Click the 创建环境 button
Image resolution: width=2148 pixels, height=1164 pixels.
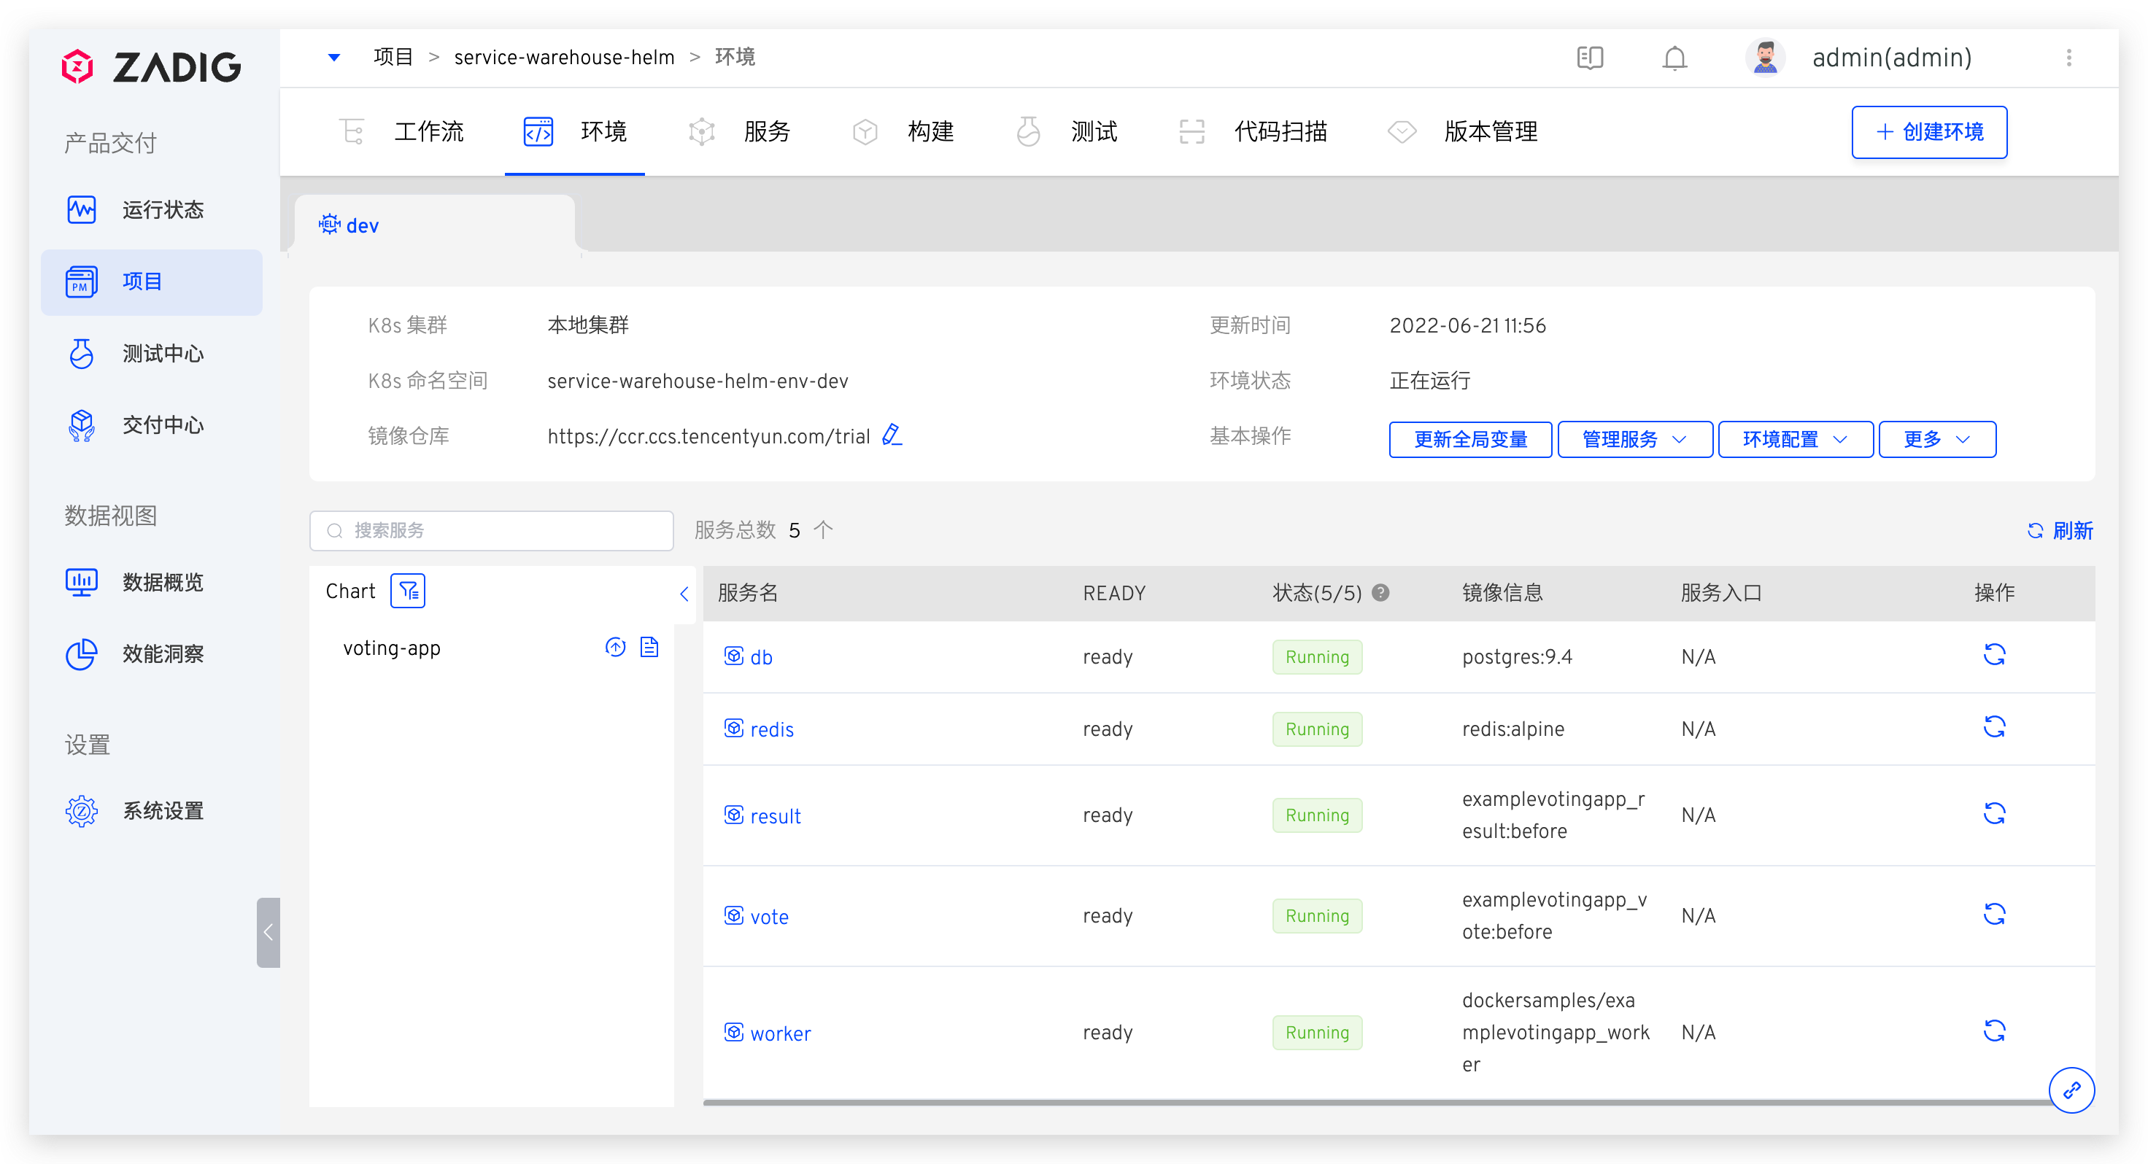[x=1928, y=132]
